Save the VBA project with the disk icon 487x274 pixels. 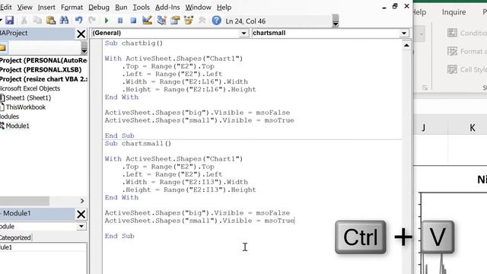(9, 21)
